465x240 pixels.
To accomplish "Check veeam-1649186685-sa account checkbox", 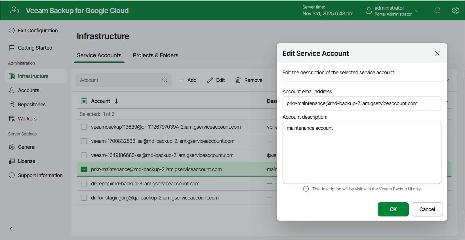I will point(84,155).
